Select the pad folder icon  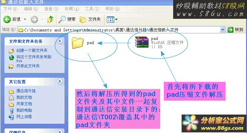(78, 43)
